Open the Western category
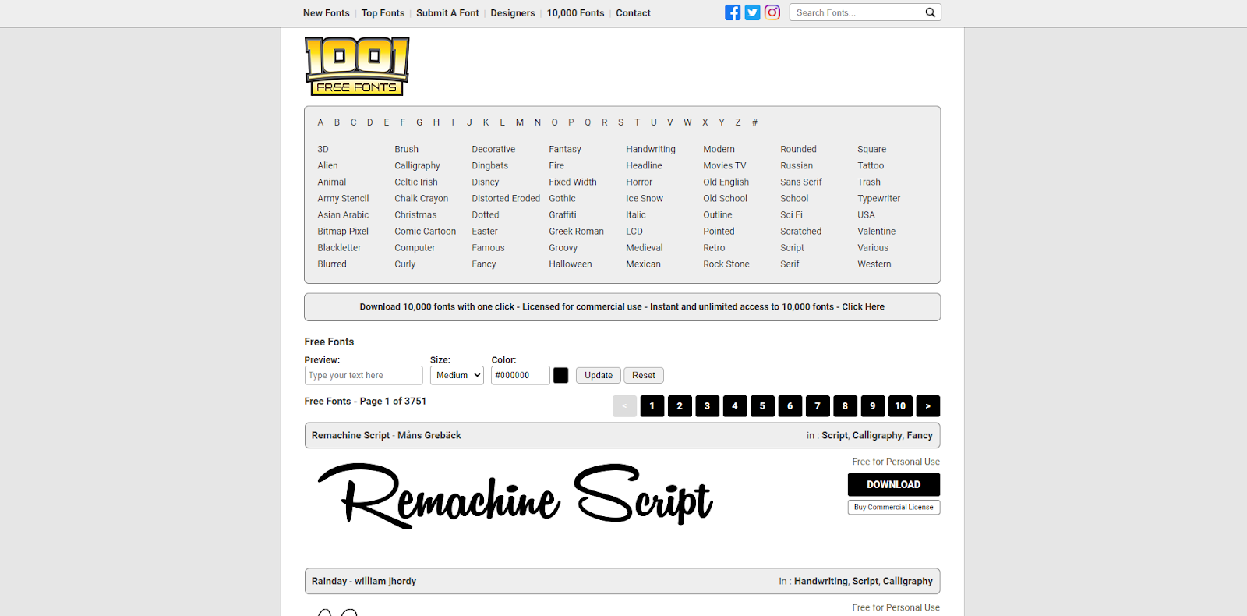 (874, 264)
